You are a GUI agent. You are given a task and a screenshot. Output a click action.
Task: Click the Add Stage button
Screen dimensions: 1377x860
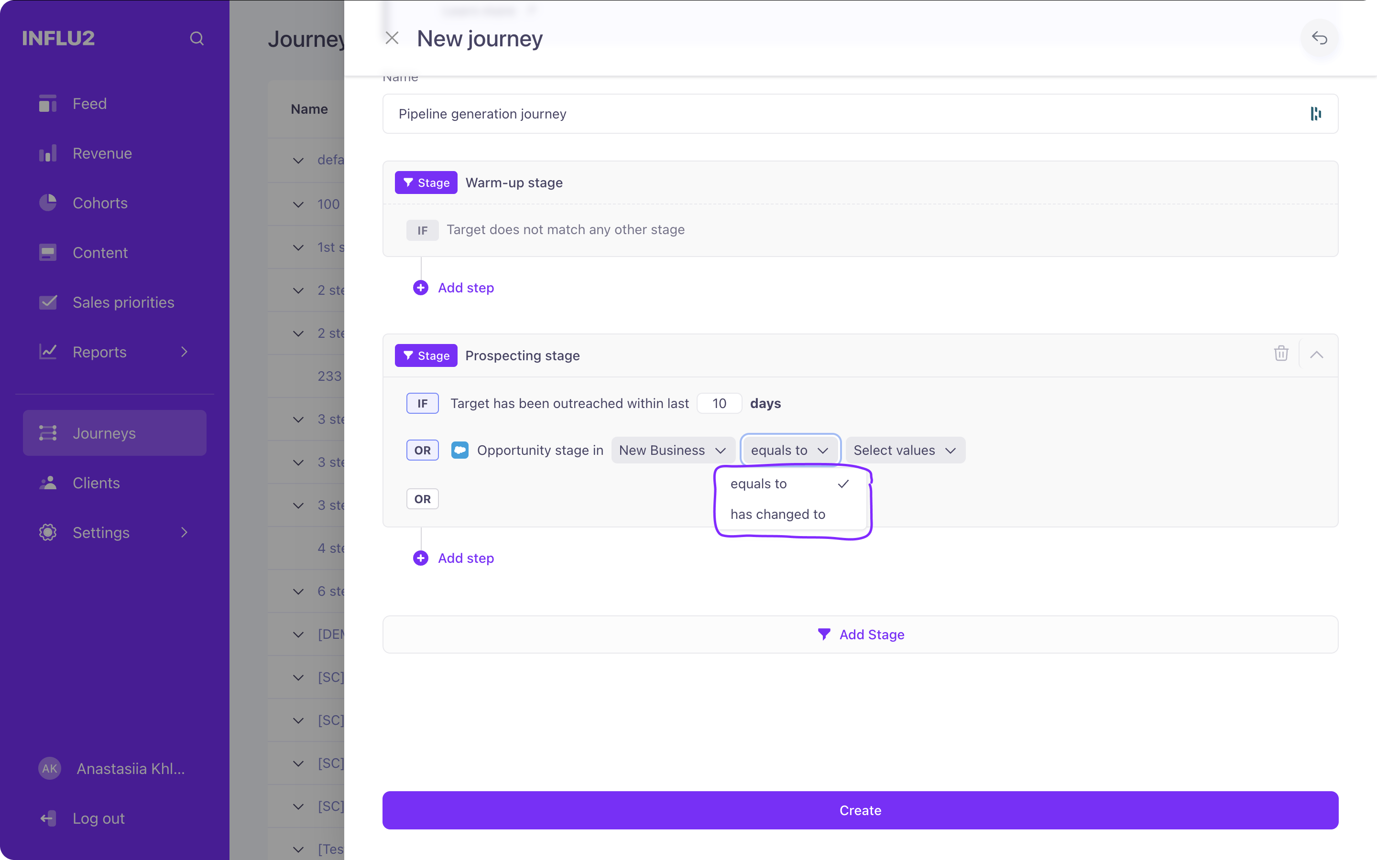pos(860,634)
